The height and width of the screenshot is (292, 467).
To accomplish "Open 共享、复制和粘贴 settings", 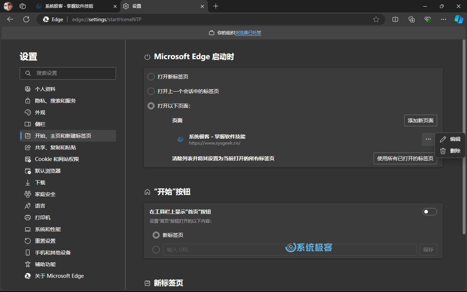I will pos(68,147).
